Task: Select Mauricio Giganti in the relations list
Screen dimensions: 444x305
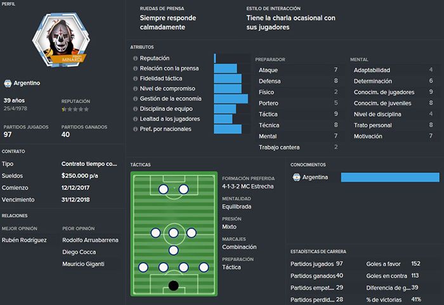Action: pyautogui.click(x=83, y=264)
